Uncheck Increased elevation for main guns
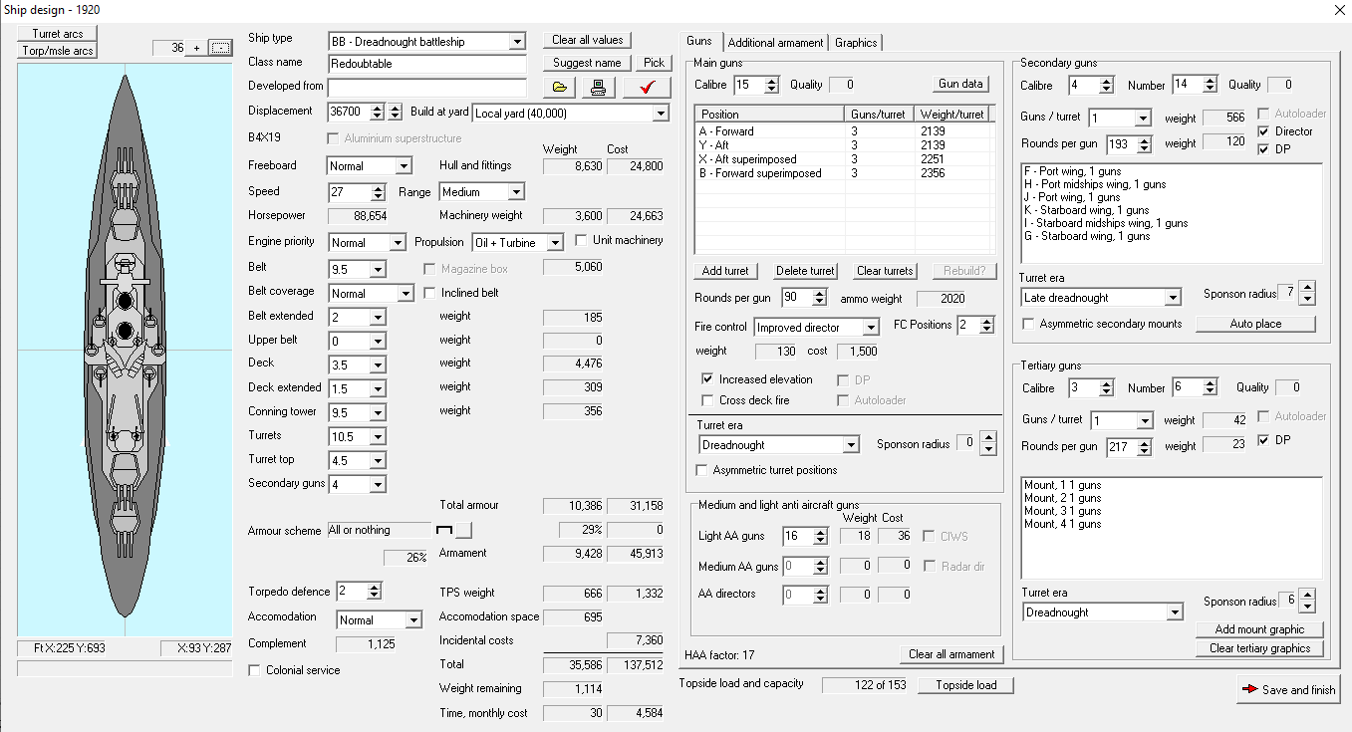Screen dimensions: 1352x732 [x=707, y=379]
